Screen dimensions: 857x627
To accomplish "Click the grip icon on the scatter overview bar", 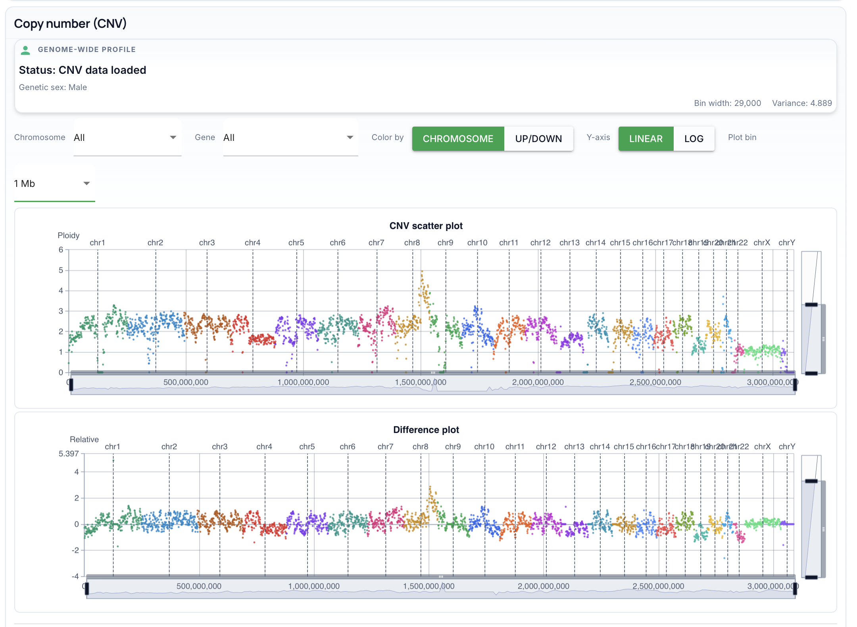I will [433, 373].
